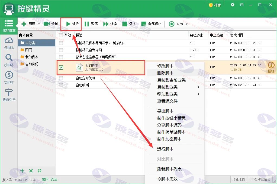Uncheck the 我的脚本1 checkbox
277x184 pixels.
[61, 67]
